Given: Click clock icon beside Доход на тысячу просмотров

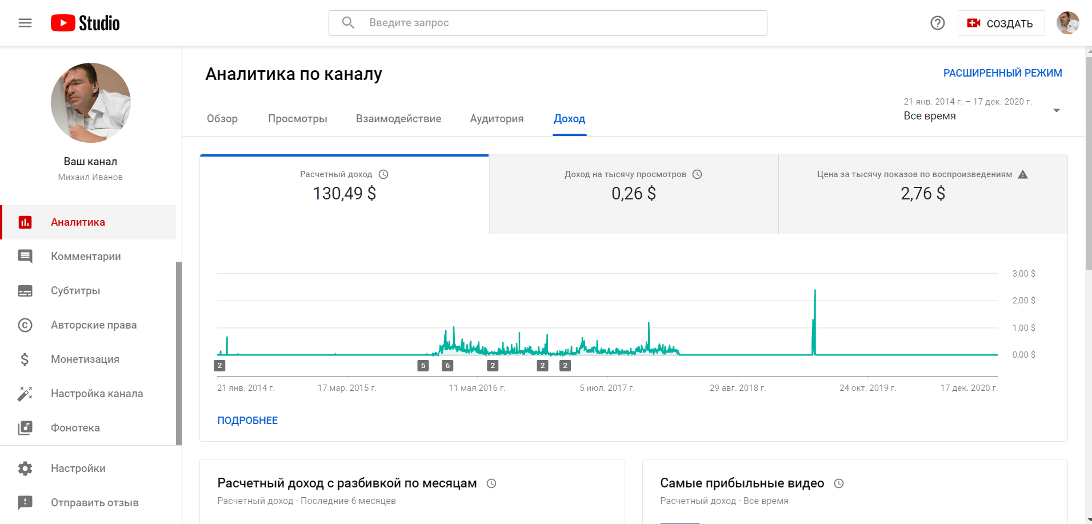Looking at the screenshot, I should [x=697, y=174].
